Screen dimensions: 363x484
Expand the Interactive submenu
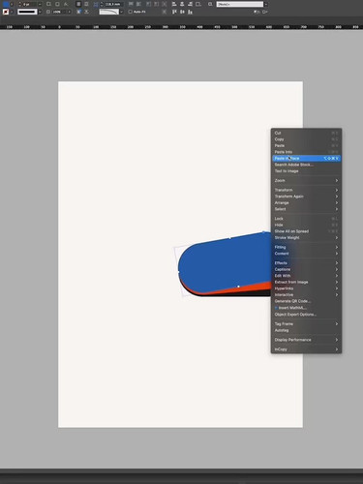(306, 294)
